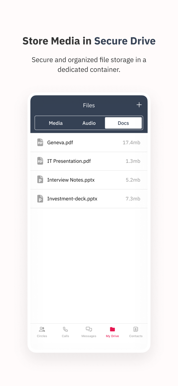The height and width of the screenshot is (386, 178).
Task: Tap the Calls phone icon
Action: 65,329
